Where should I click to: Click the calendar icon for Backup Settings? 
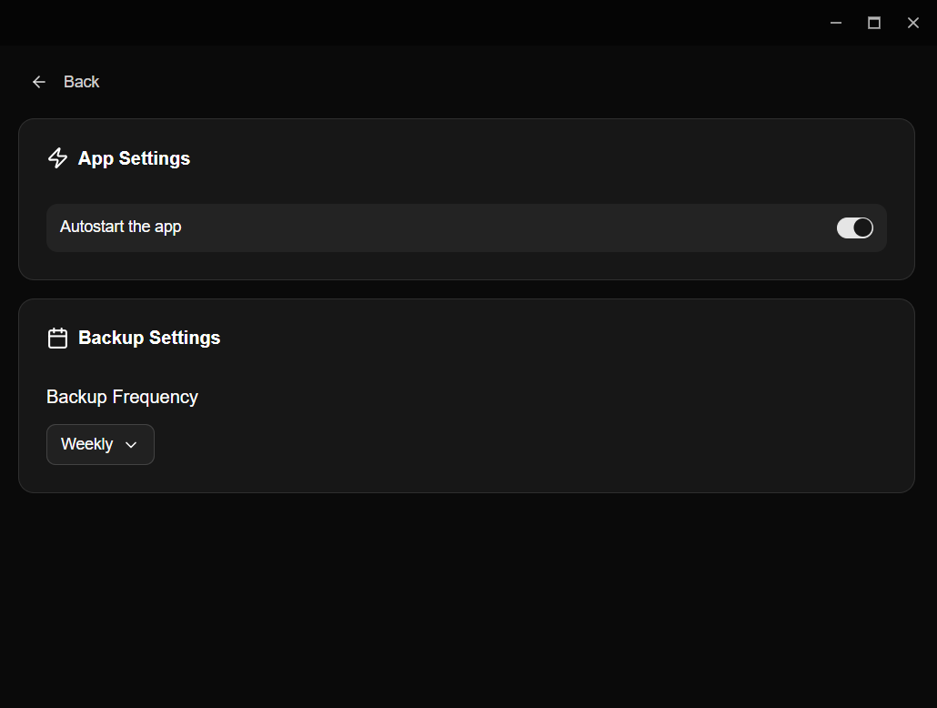pyautogui.click(x=57, y=339)
